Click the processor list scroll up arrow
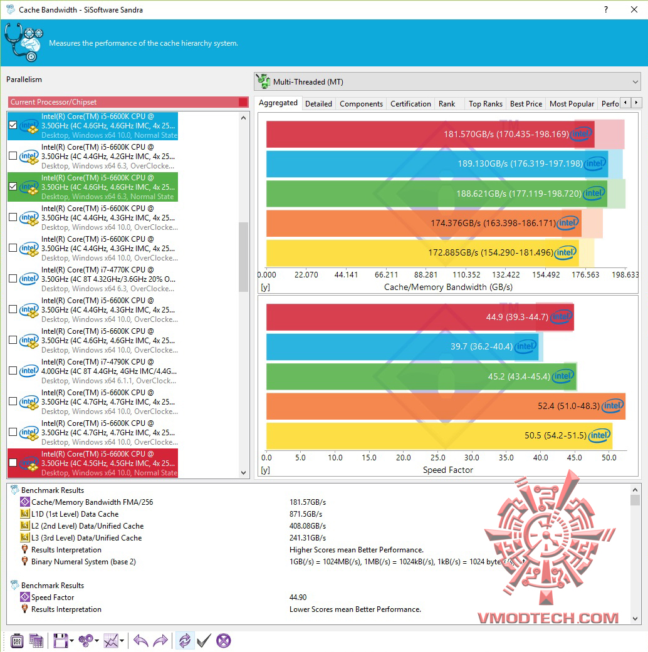The image size is (648, 652). click(x=243, y=118)
